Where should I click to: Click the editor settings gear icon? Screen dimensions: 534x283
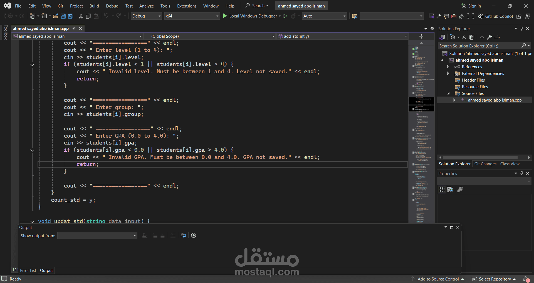pos(432,29)
